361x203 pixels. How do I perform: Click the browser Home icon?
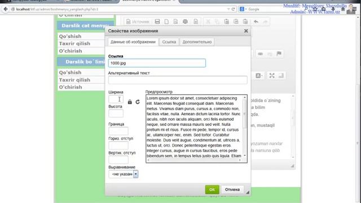coord(343,9)
